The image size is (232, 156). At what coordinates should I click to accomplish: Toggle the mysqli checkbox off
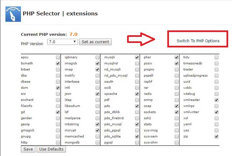pos(137,57)
